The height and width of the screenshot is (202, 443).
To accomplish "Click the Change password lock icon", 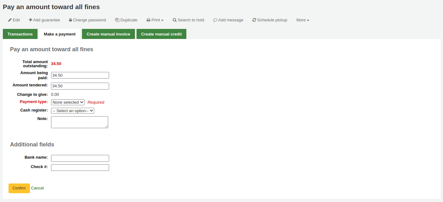I will click(71, 20).
